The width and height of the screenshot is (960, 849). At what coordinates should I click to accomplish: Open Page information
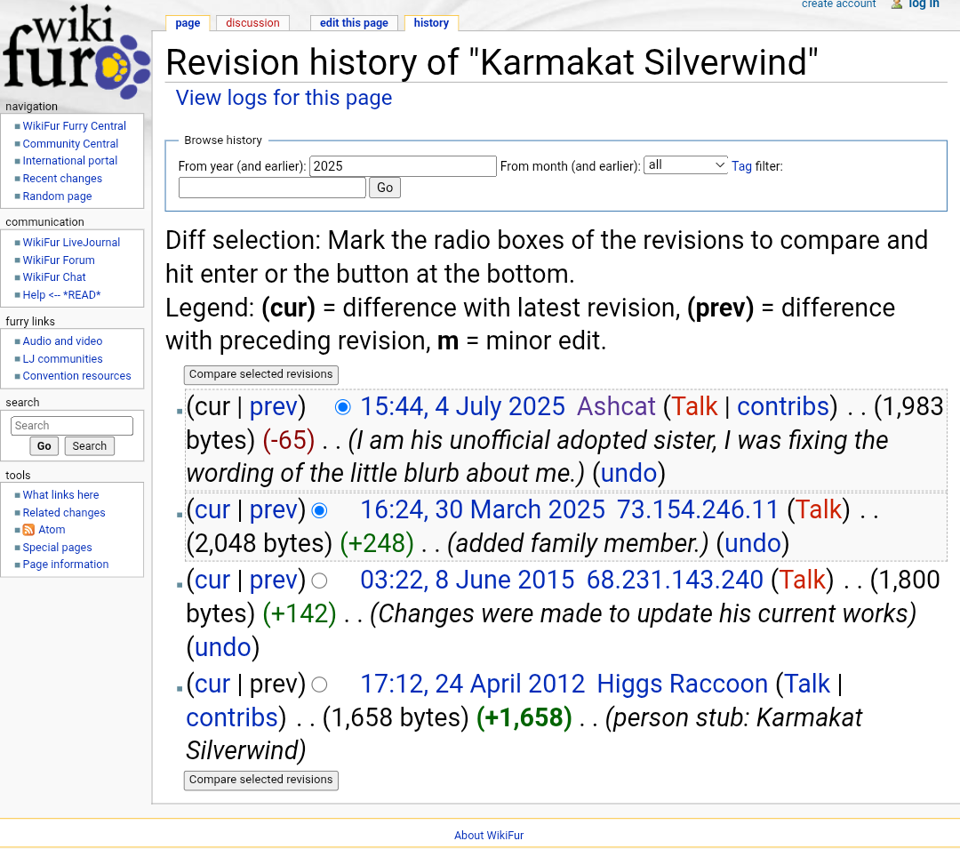(x=66, y=565)
